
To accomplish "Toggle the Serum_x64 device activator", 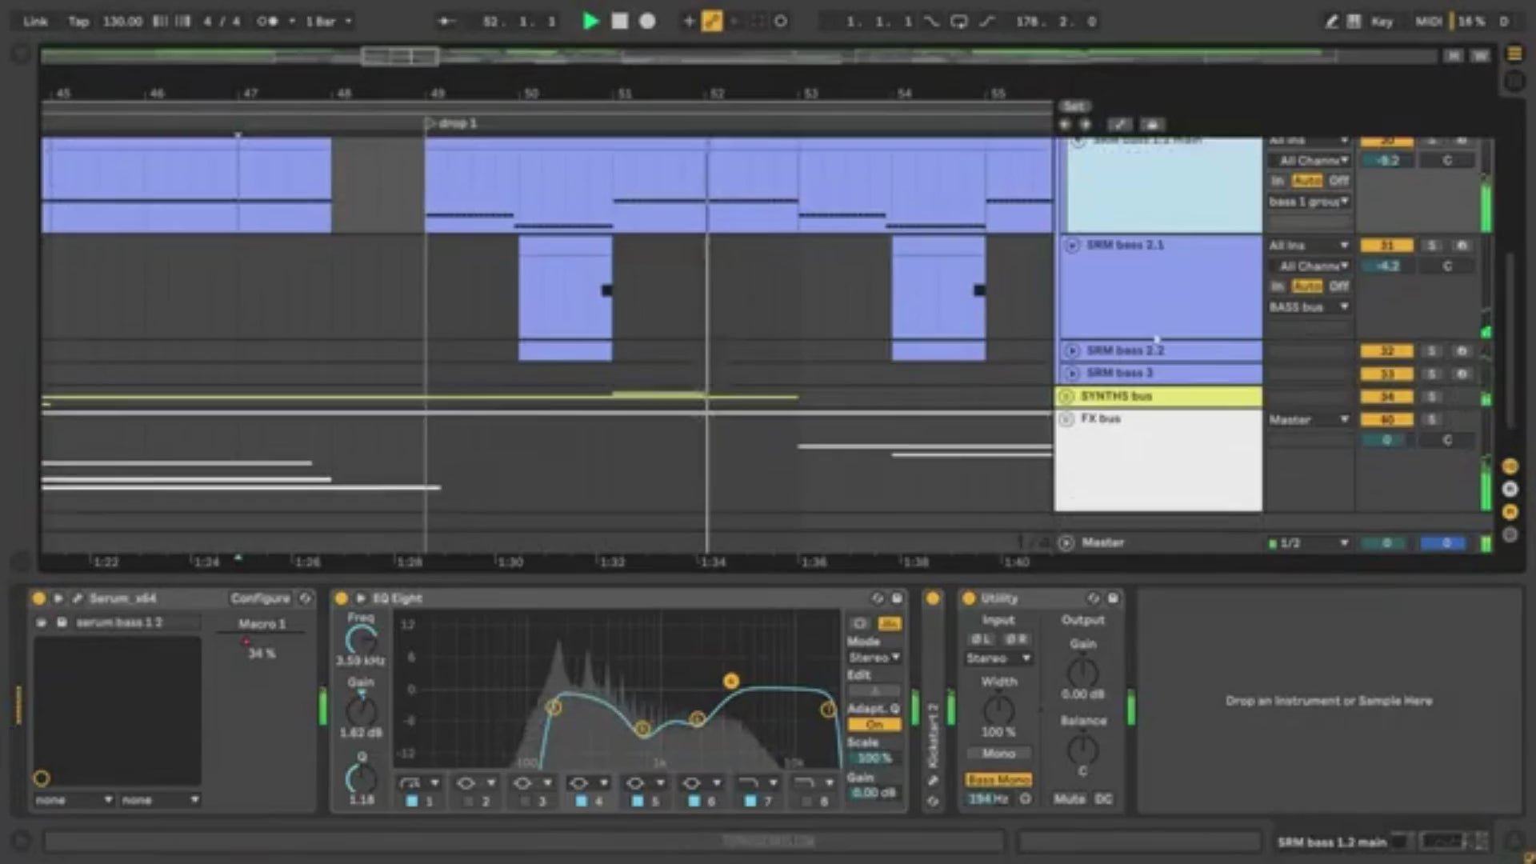I will (x=38, y=598).
